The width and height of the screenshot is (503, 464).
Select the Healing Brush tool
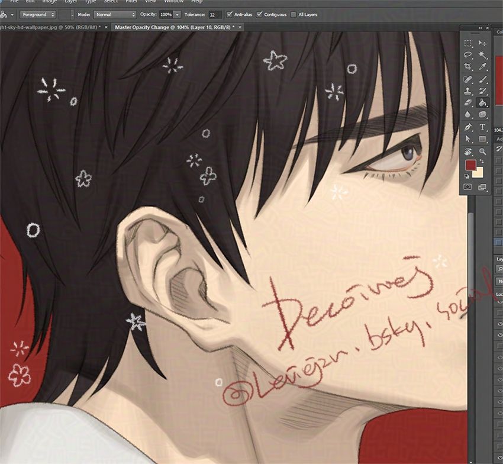tap(467, 79)
